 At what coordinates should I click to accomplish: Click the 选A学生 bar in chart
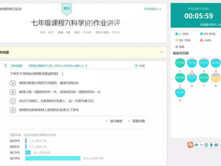tap(26, 141)
